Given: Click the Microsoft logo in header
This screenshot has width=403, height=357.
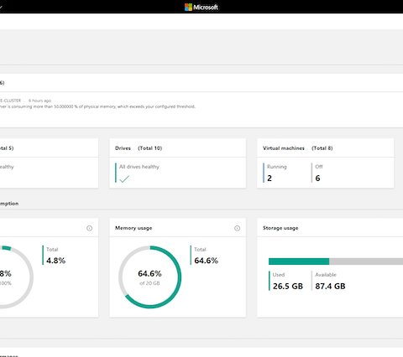Looking at the screenshot, I should (201, 7).
